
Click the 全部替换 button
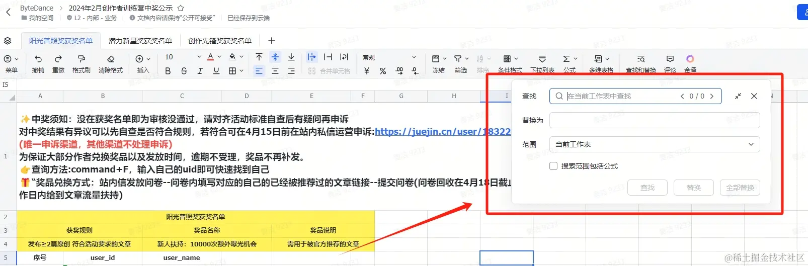(x=740, y=188)
